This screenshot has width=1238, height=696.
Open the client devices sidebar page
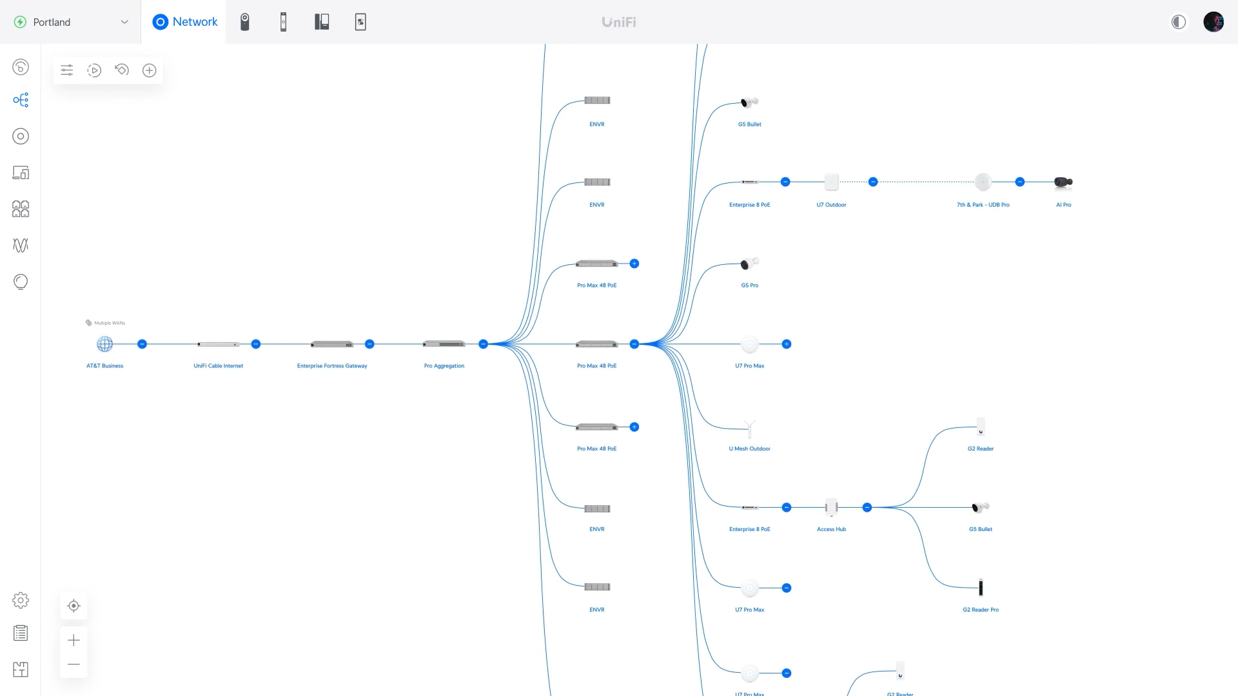coord(21,173)
